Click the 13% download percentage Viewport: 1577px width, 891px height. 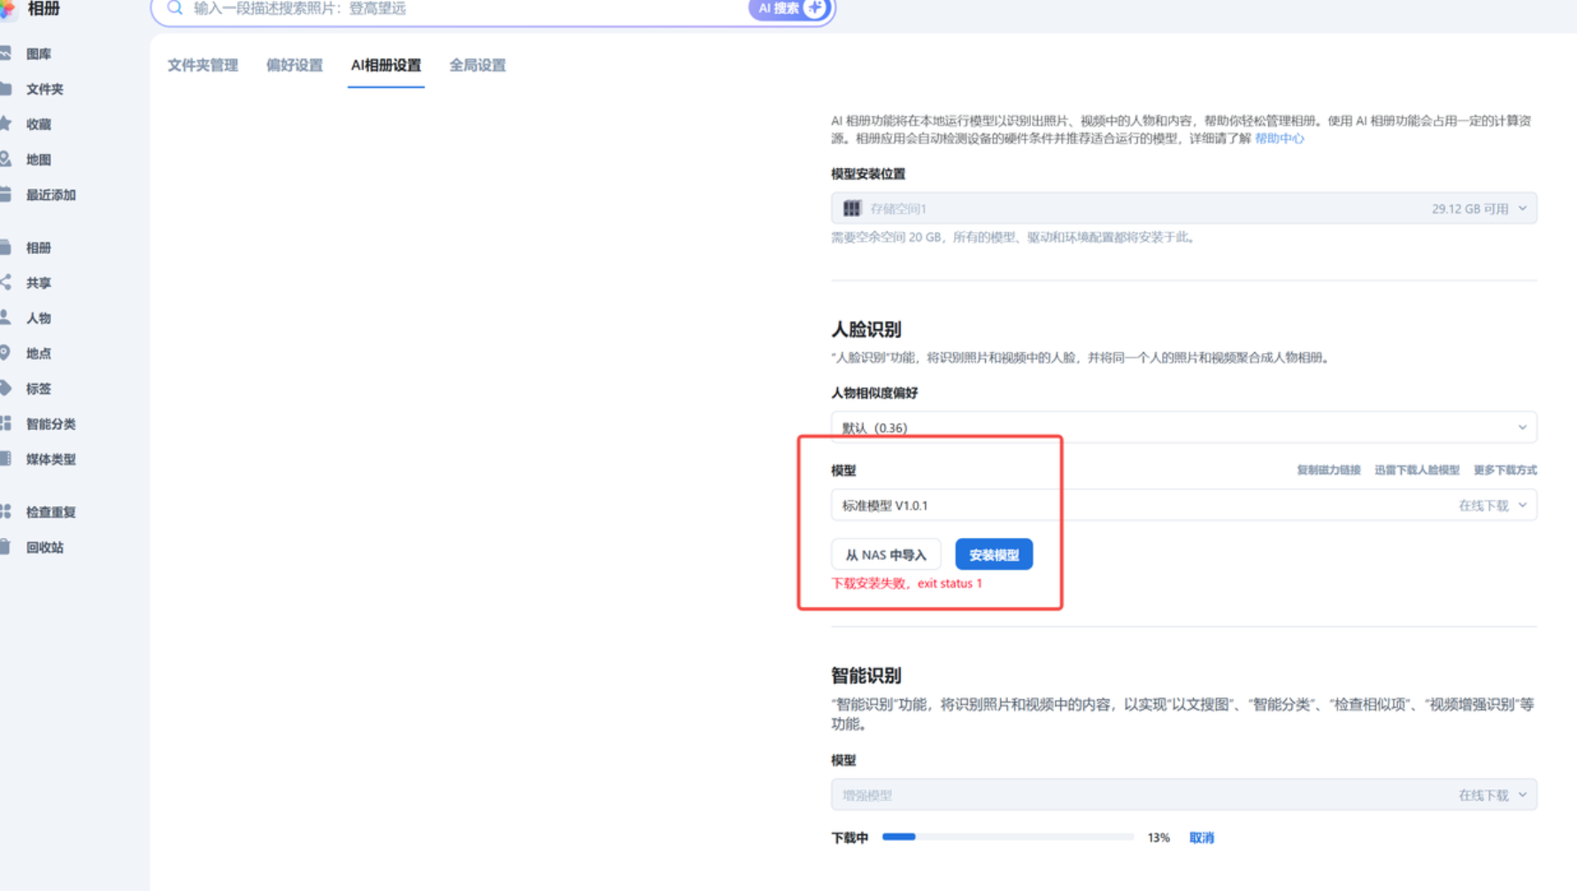[1158, 838]
